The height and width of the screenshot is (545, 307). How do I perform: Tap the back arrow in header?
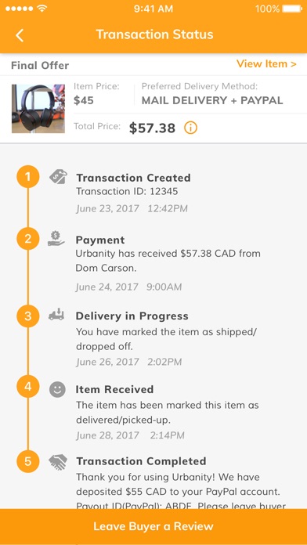pos(20,35)
